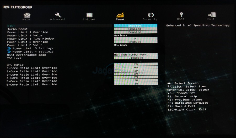Click the ECS Elitegroup logo
Image resolution: width=236 pixels, height=138 pixels.
(18, 7)
